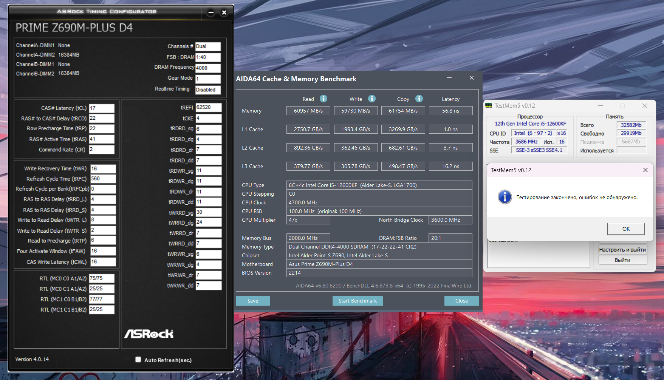Click the L3 Cache Latency 16.2 ns value
The image size is (664, 380).
[x=451, y=166]
